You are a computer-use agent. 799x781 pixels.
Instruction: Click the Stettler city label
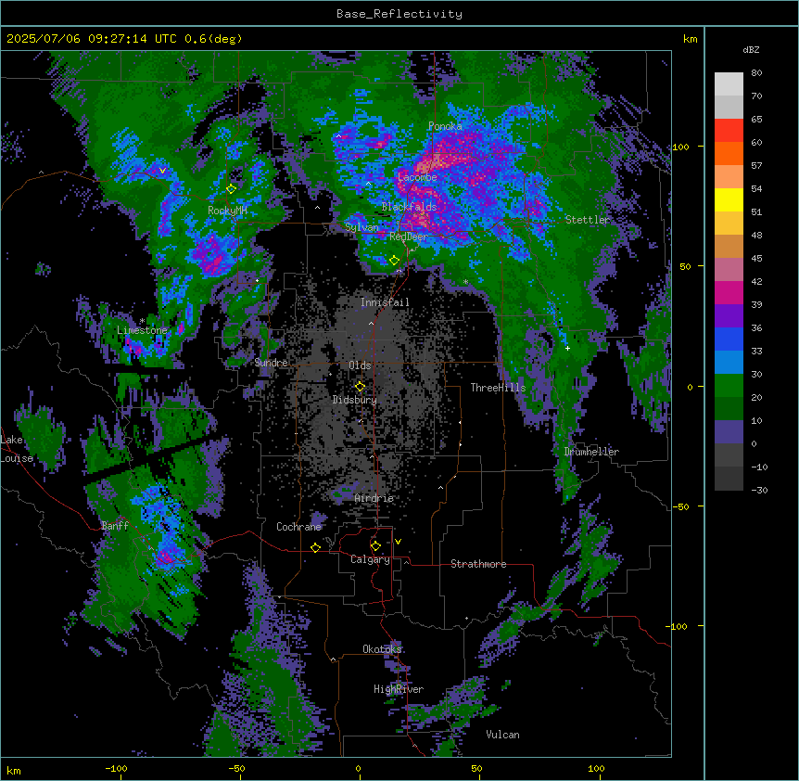pyautogui.click(x=588, y=220)
